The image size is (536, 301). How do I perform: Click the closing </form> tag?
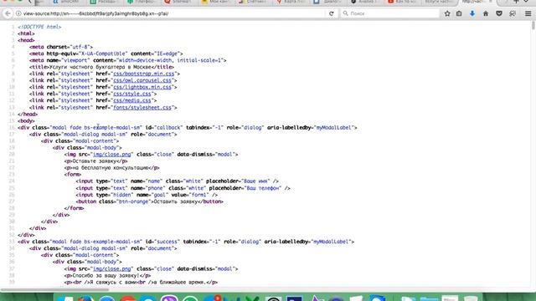(75, 208)
